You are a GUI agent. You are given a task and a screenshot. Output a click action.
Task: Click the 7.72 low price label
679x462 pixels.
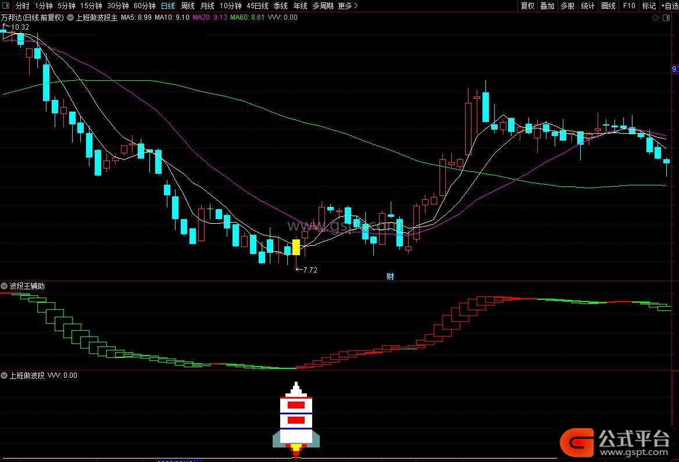point(310,270)
